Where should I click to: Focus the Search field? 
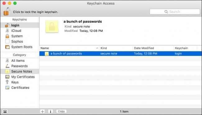point(175,12)
